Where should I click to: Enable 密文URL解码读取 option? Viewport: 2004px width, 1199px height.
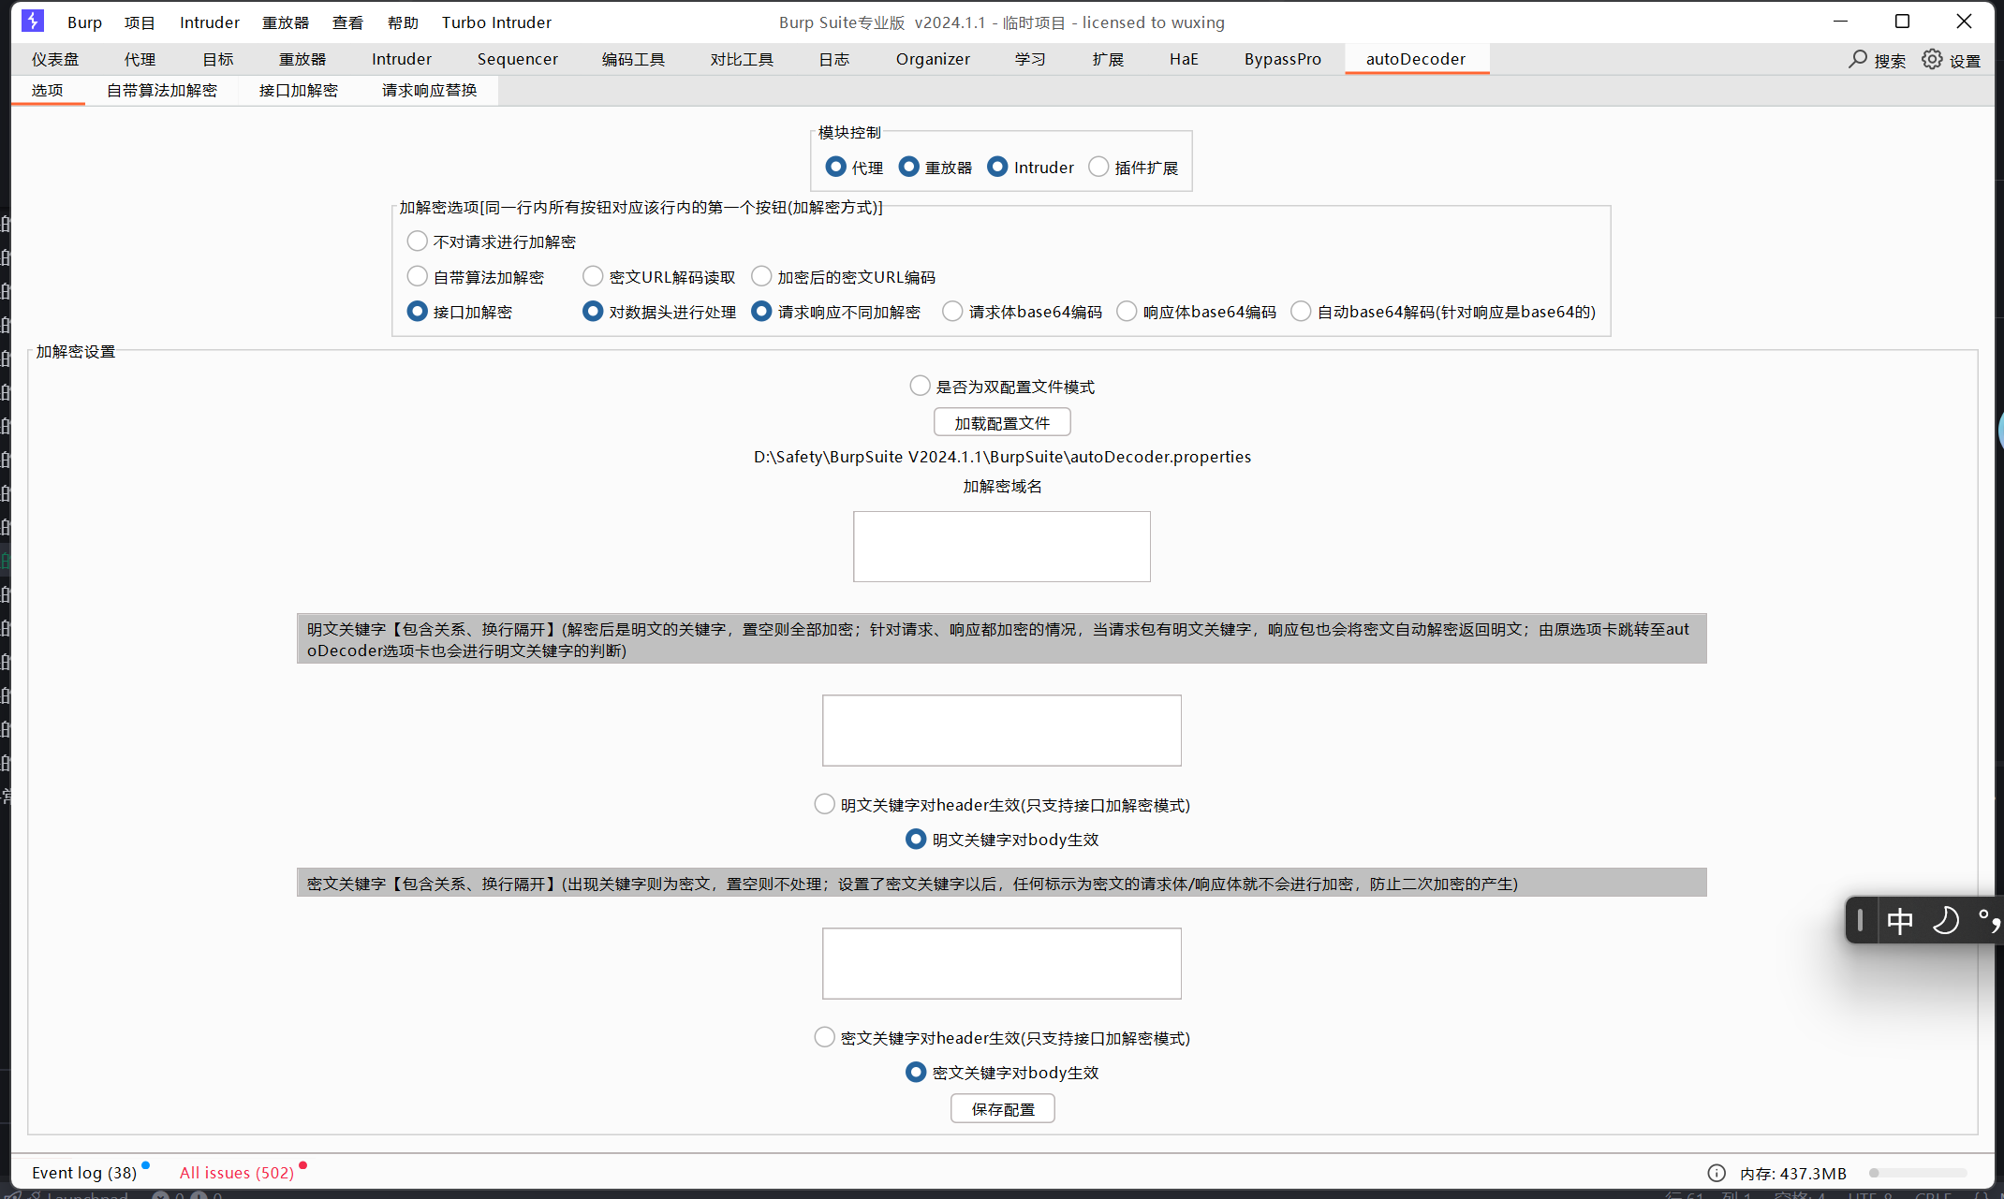(x=593, y=277)
